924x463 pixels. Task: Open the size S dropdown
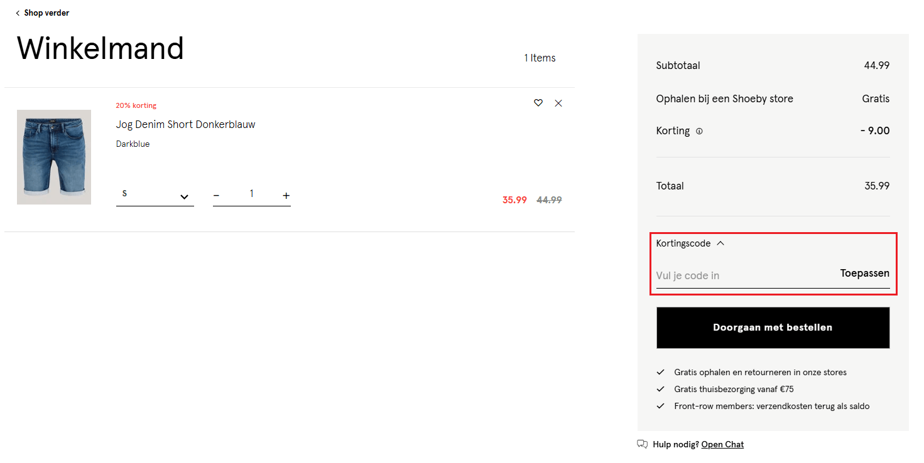pyautogui.click(x=155, y=196)
